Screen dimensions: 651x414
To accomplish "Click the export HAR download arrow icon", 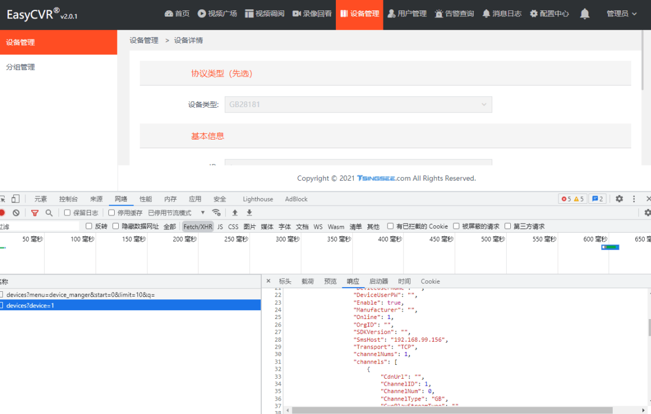I will point(249,213).
